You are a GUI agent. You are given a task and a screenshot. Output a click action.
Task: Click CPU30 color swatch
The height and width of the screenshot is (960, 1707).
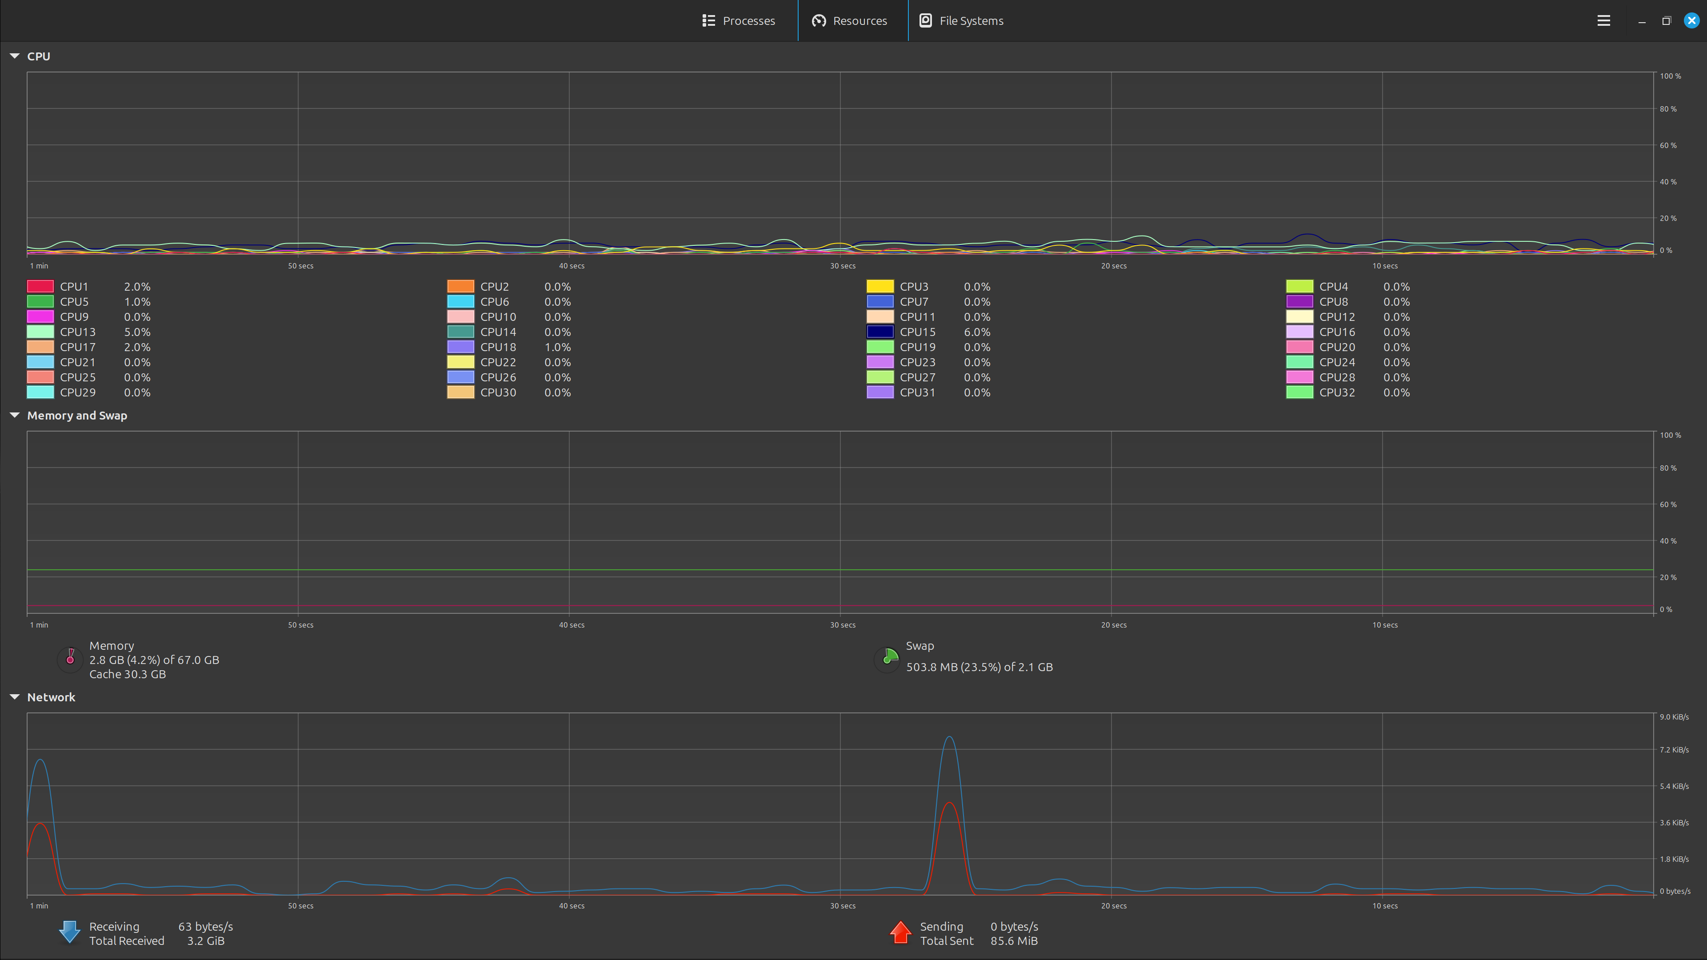pos(460,393)
